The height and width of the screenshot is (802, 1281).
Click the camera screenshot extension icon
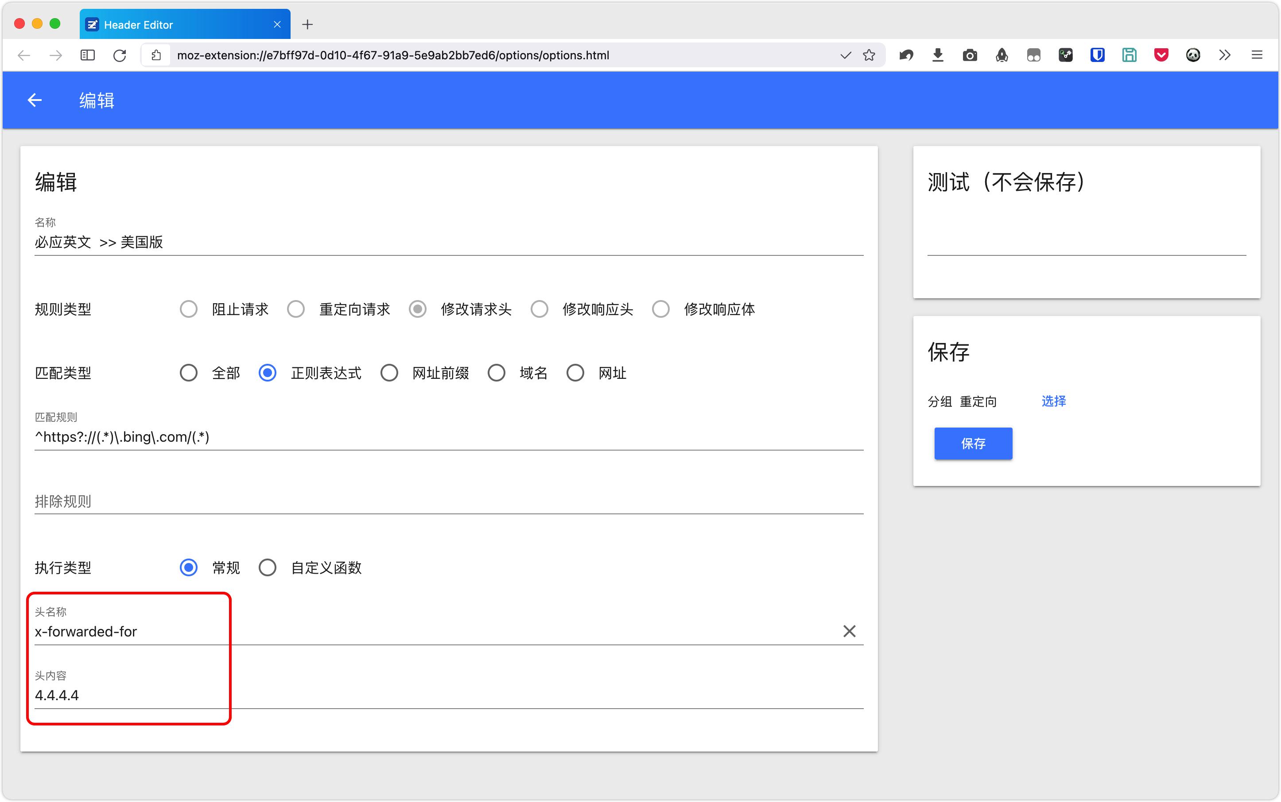(x=970, y=55)
